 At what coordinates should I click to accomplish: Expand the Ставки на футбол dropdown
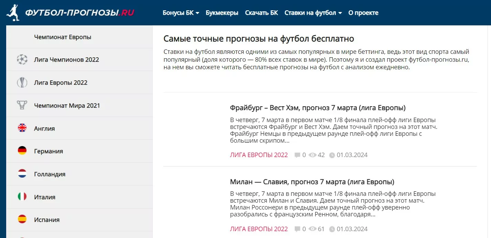(x=313, y=13)
